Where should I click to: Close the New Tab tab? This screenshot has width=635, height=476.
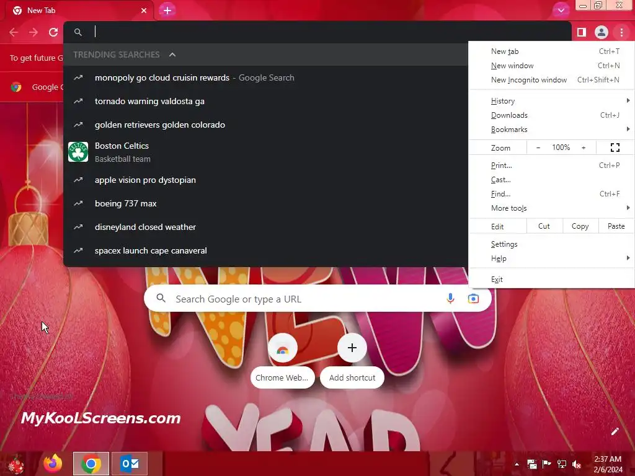pos(144,11)
